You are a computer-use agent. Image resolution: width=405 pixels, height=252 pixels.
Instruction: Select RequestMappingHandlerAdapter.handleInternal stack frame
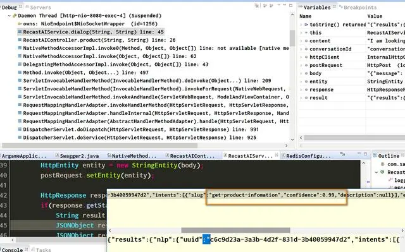coord(156,113)
